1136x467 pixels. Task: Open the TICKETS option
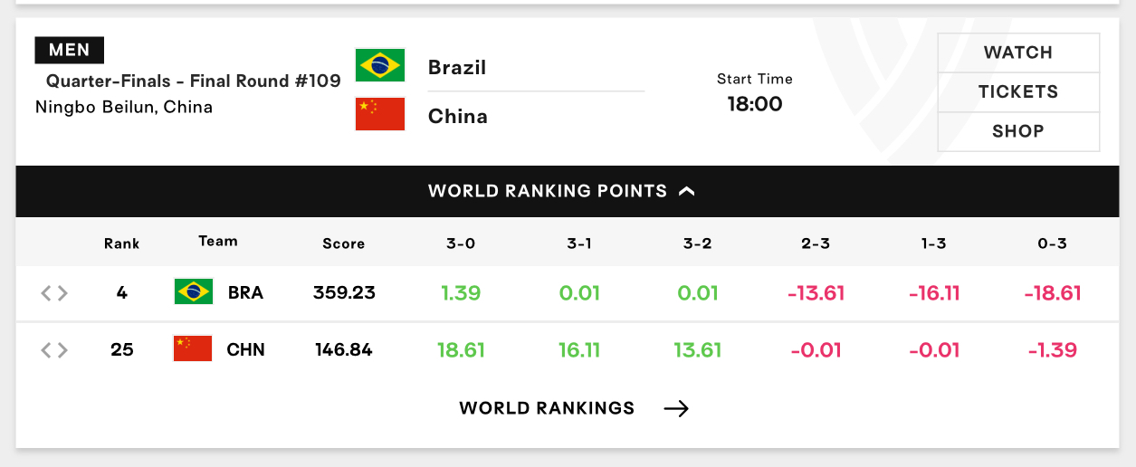tap(1018, 92)
